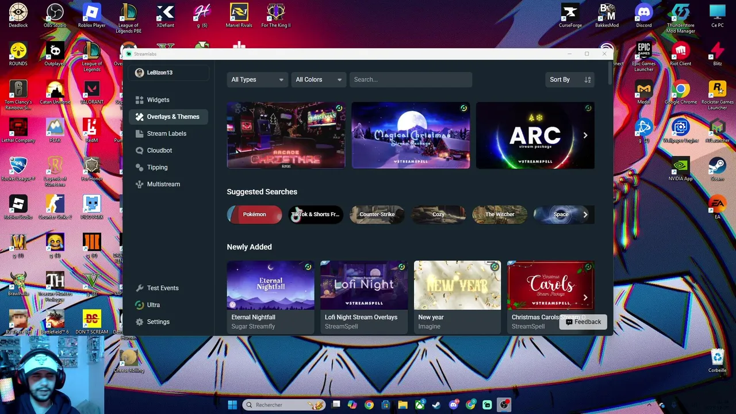Open the Eternal Nightfall overlay
The width and height of the screenshot is (736, 414).
[x=270, y=297]
